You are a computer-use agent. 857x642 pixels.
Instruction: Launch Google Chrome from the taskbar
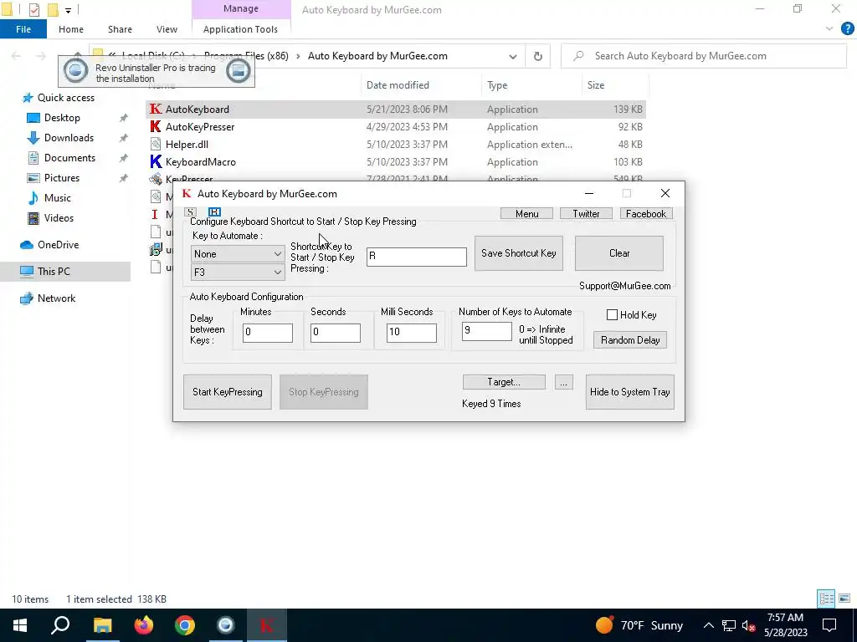[x=185, y=625]
